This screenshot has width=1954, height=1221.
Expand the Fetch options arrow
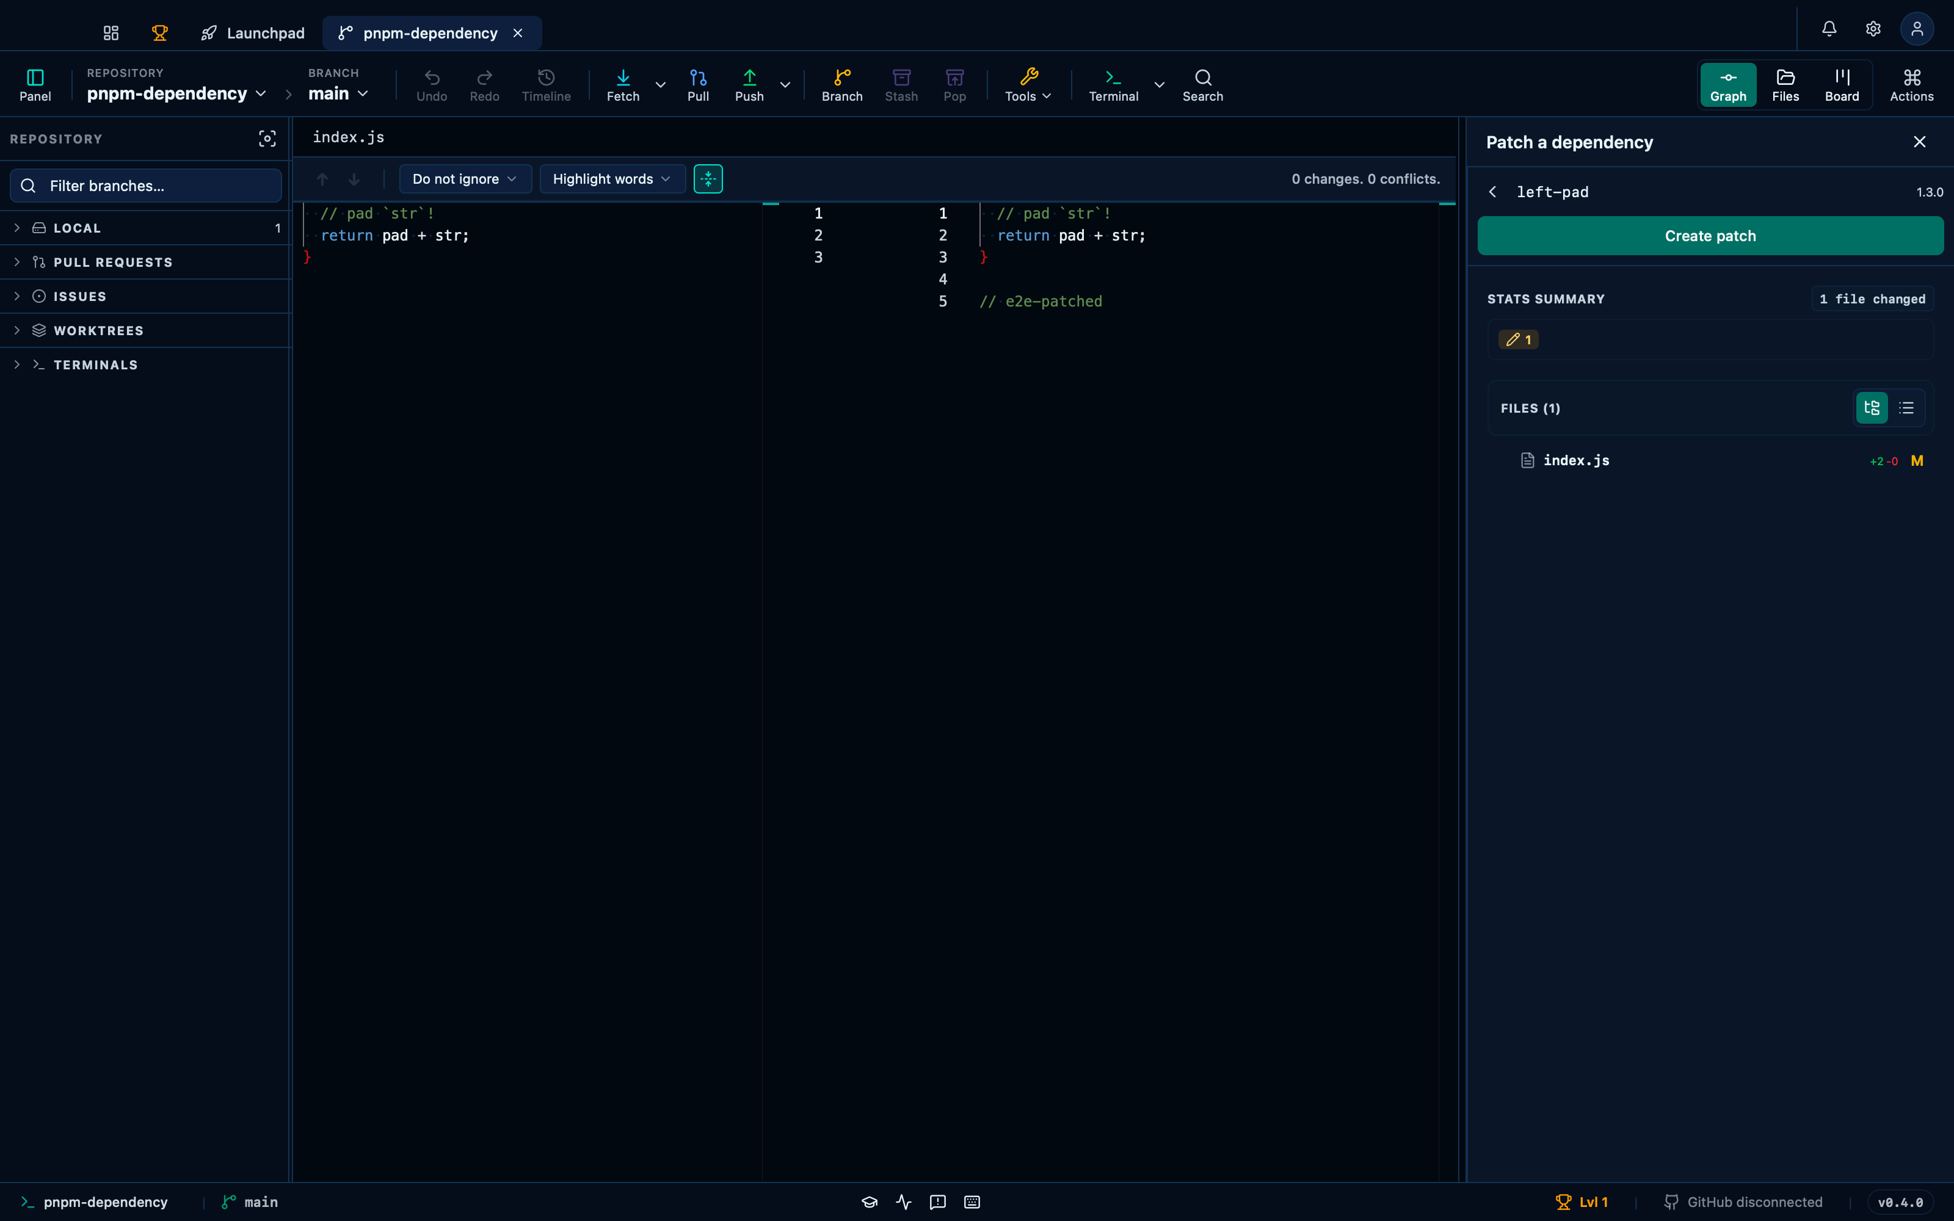tap(661, 85)
